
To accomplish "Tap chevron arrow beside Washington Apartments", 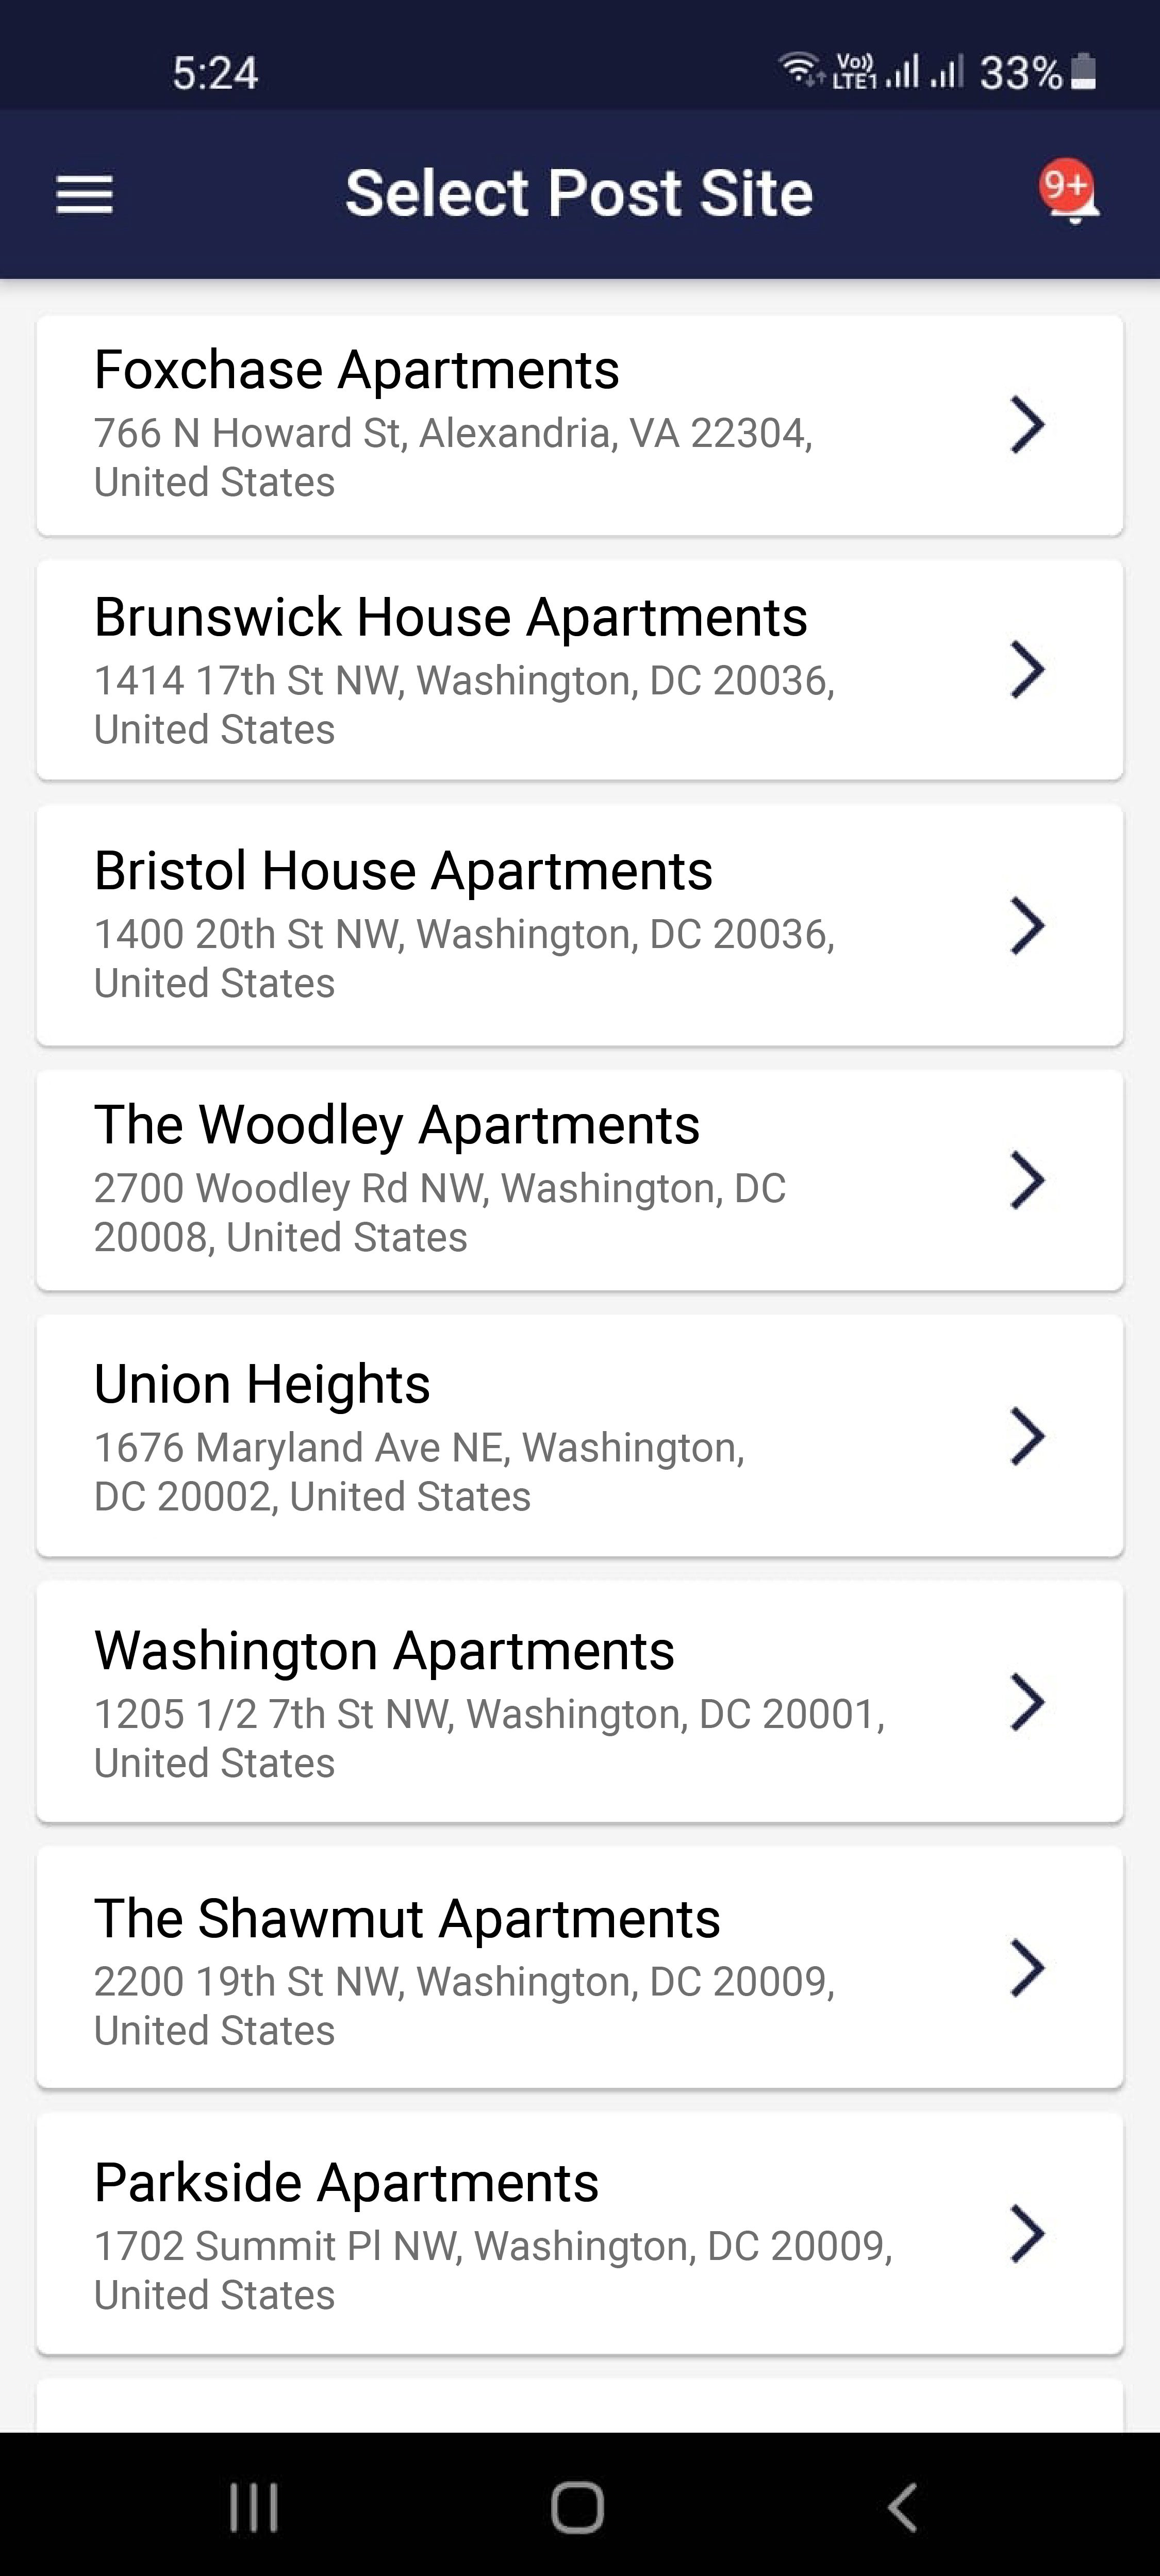I will click(x=1027, y=1701).
